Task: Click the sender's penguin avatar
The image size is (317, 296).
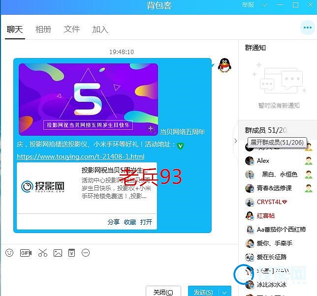Action: coord(224,65)
